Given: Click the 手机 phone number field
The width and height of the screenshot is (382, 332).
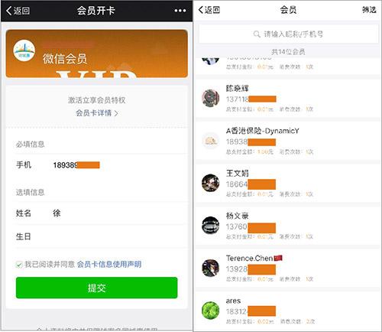Looking at the screenshot, I should tap(100, 165).
